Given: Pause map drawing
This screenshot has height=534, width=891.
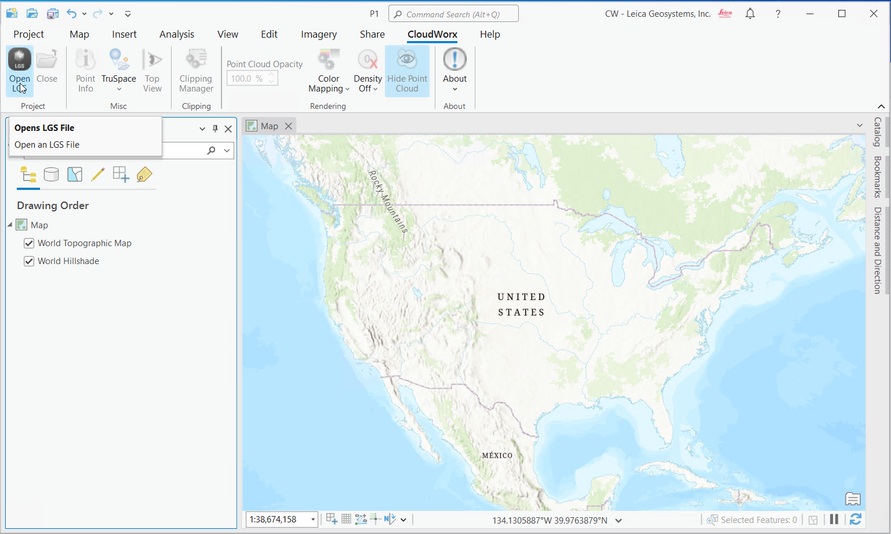Looking at the screenshot, I should point(834,520).
